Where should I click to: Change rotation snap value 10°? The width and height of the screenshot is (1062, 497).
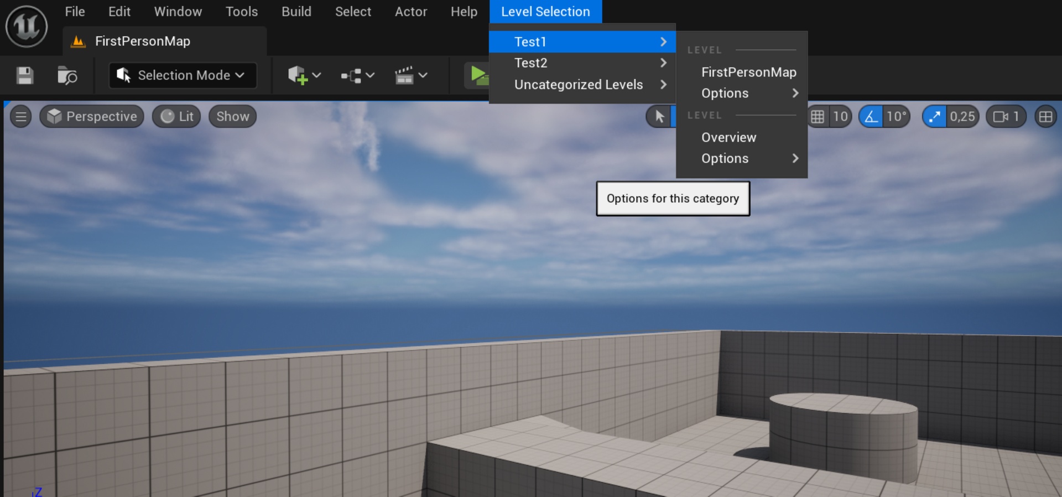pyautogui.click(x=897, y=117)
